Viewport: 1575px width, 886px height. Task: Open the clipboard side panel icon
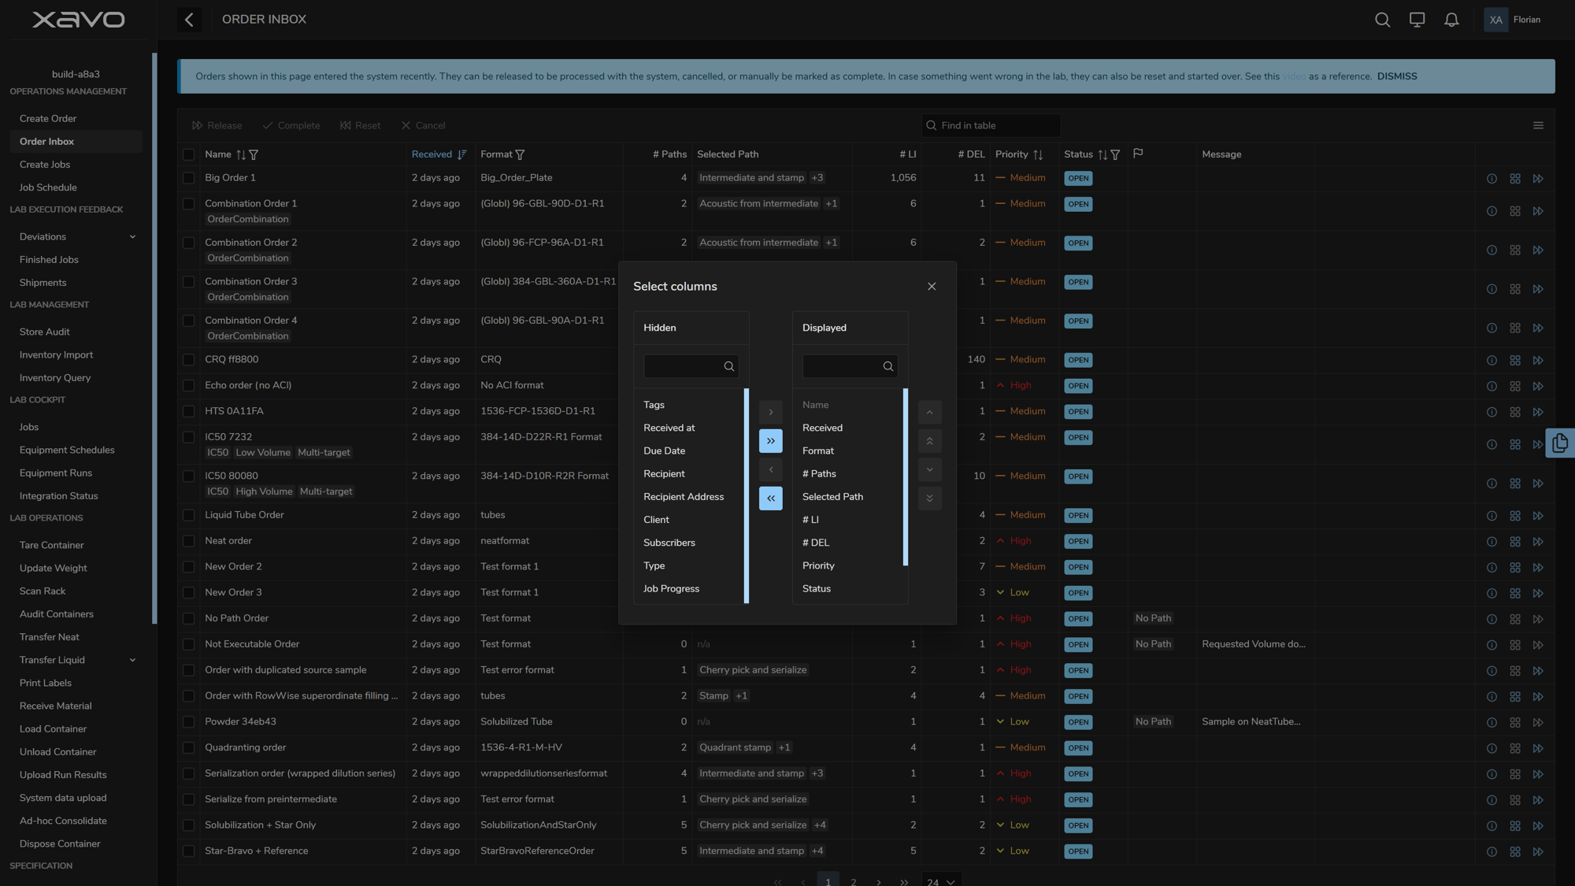coord(1560,443)
